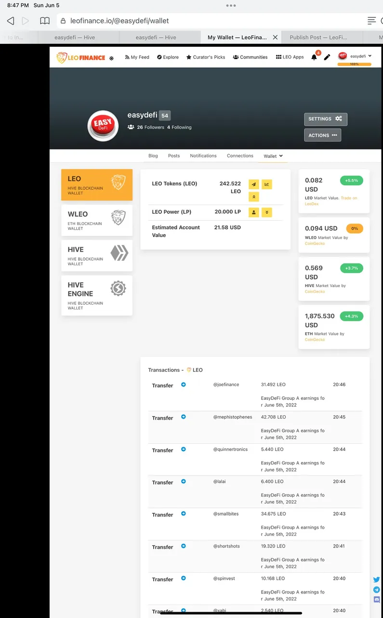Toggle the snowflake theme icon
The width and height of the screenshot is (383, 618).
[111, 58]
